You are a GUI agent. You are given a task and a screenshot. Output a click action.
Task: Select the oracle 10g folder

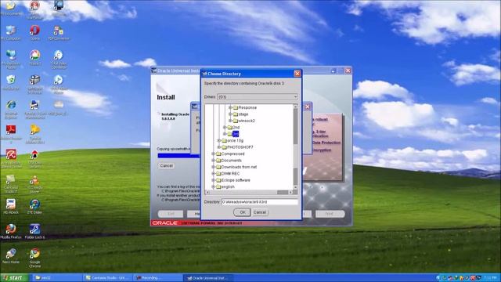[x=235, y=141]
